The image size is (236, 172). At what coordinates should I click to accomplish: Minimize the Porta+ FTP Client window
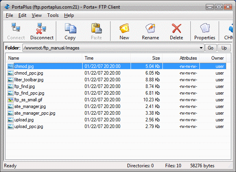point(210,7)
